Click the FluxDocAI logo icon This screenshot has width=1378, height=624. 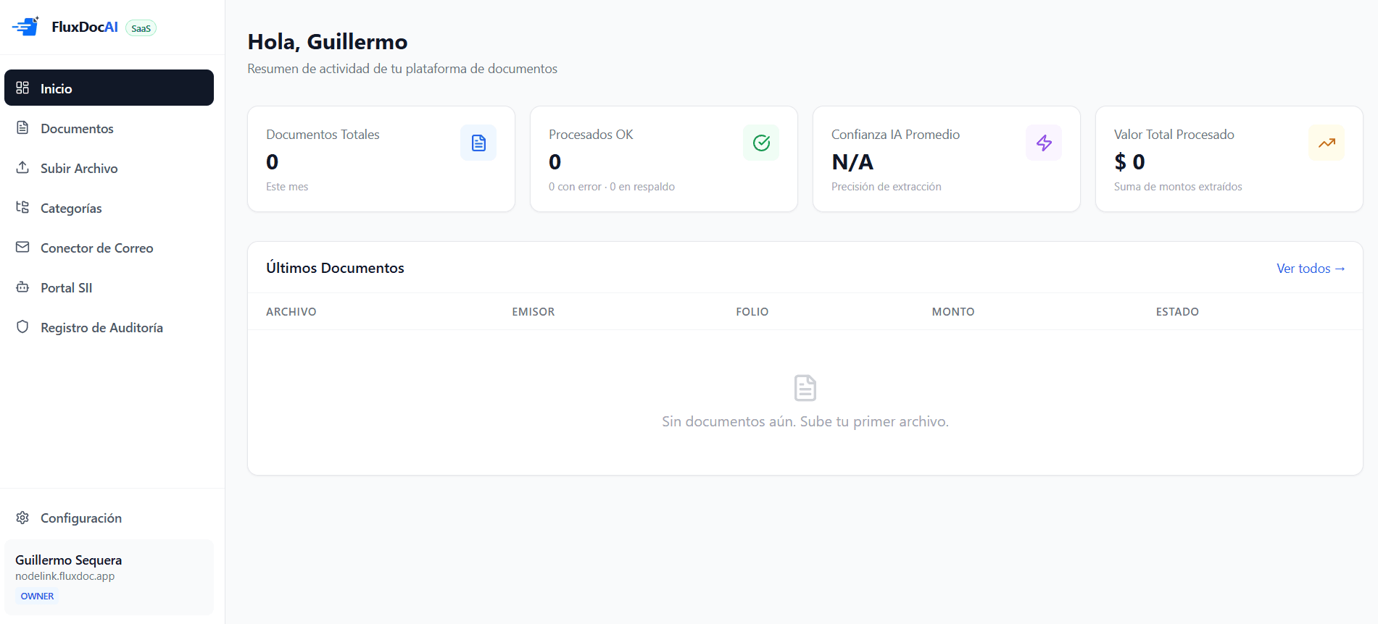pyautogui.click(x=25, y=27)
